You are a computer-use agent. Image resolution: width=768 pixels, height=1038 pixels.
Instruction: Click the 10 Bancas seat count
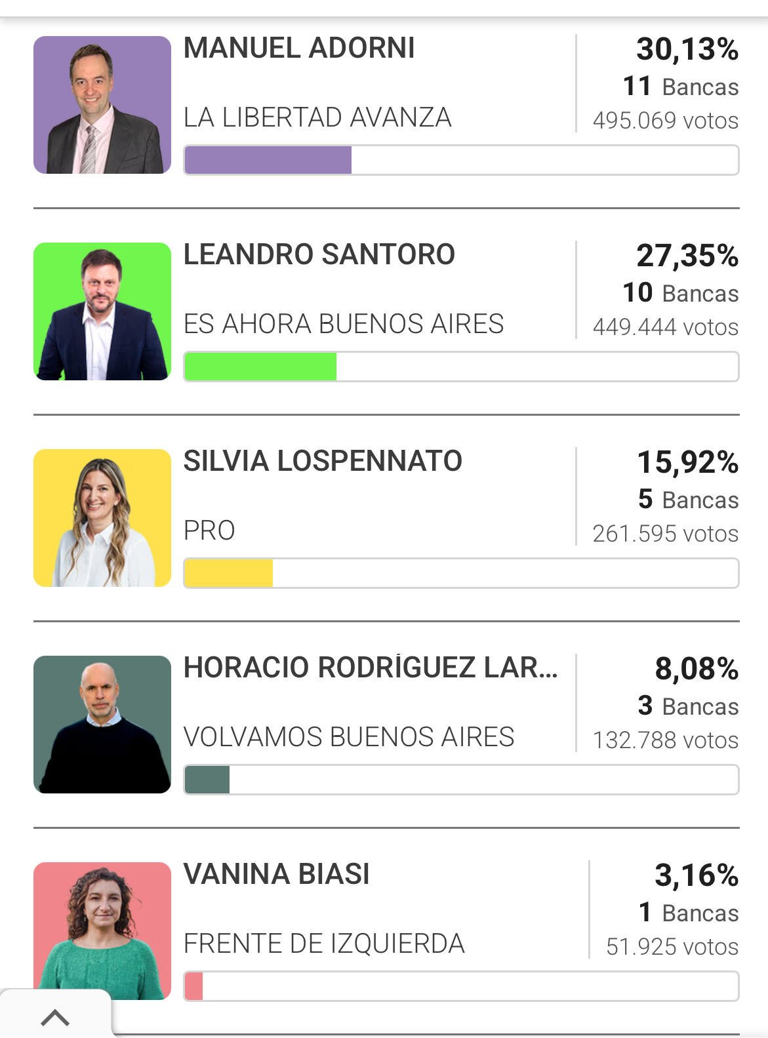pos(681,293)
